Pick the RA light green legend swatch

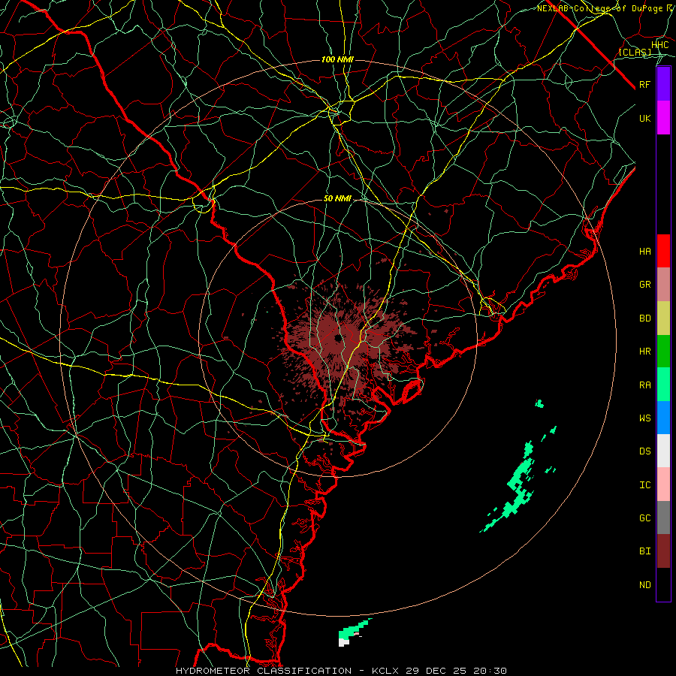663,385
